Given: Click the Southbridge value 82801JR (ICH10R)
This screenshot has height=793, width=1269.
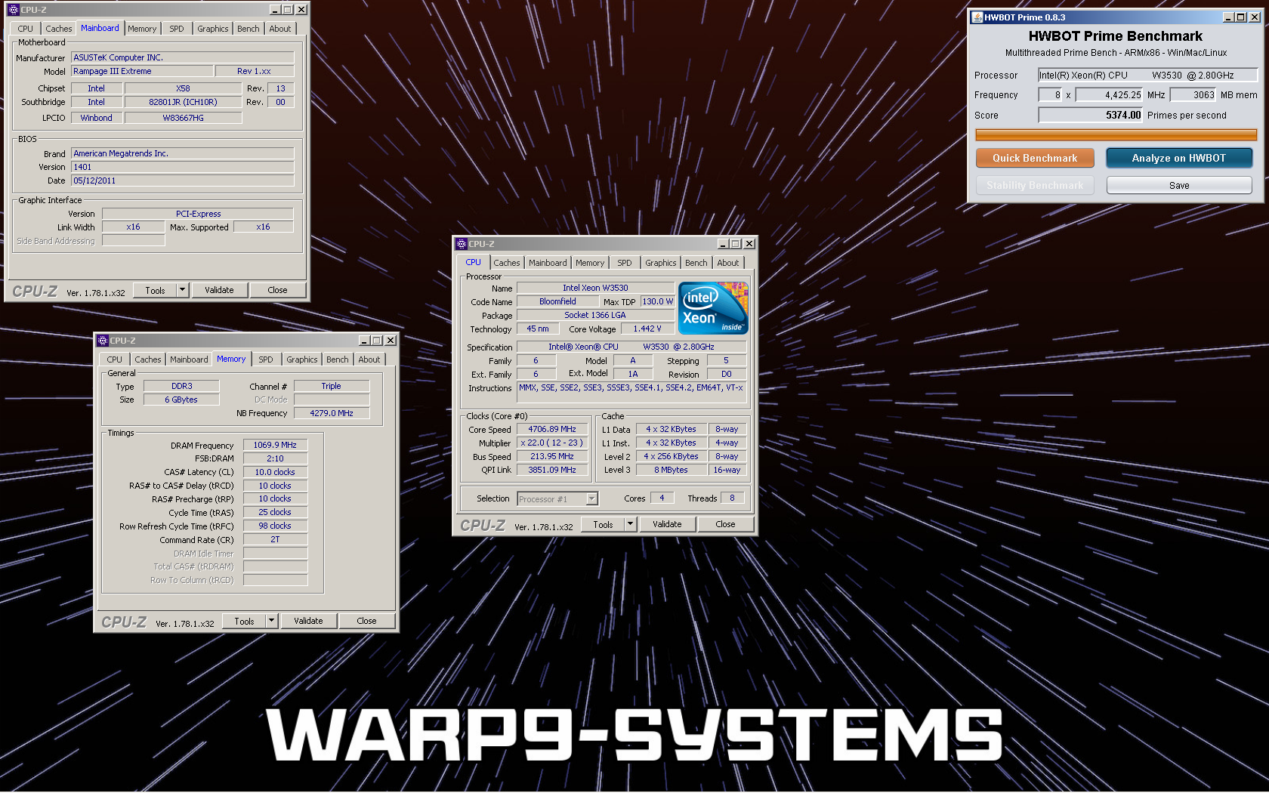Looking at the screenshot, I should pyautogui.click(x=184, y=102).
